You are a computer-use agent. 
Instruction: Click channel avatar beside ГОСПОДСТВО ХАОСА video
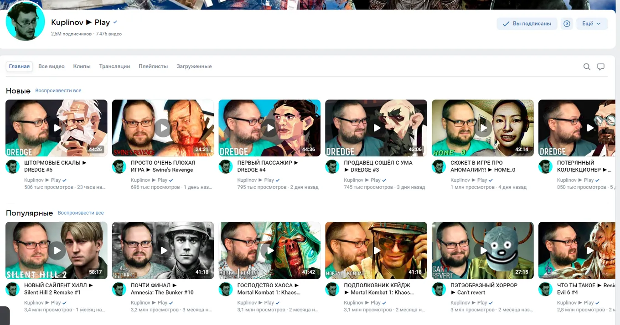coord(226,289)
